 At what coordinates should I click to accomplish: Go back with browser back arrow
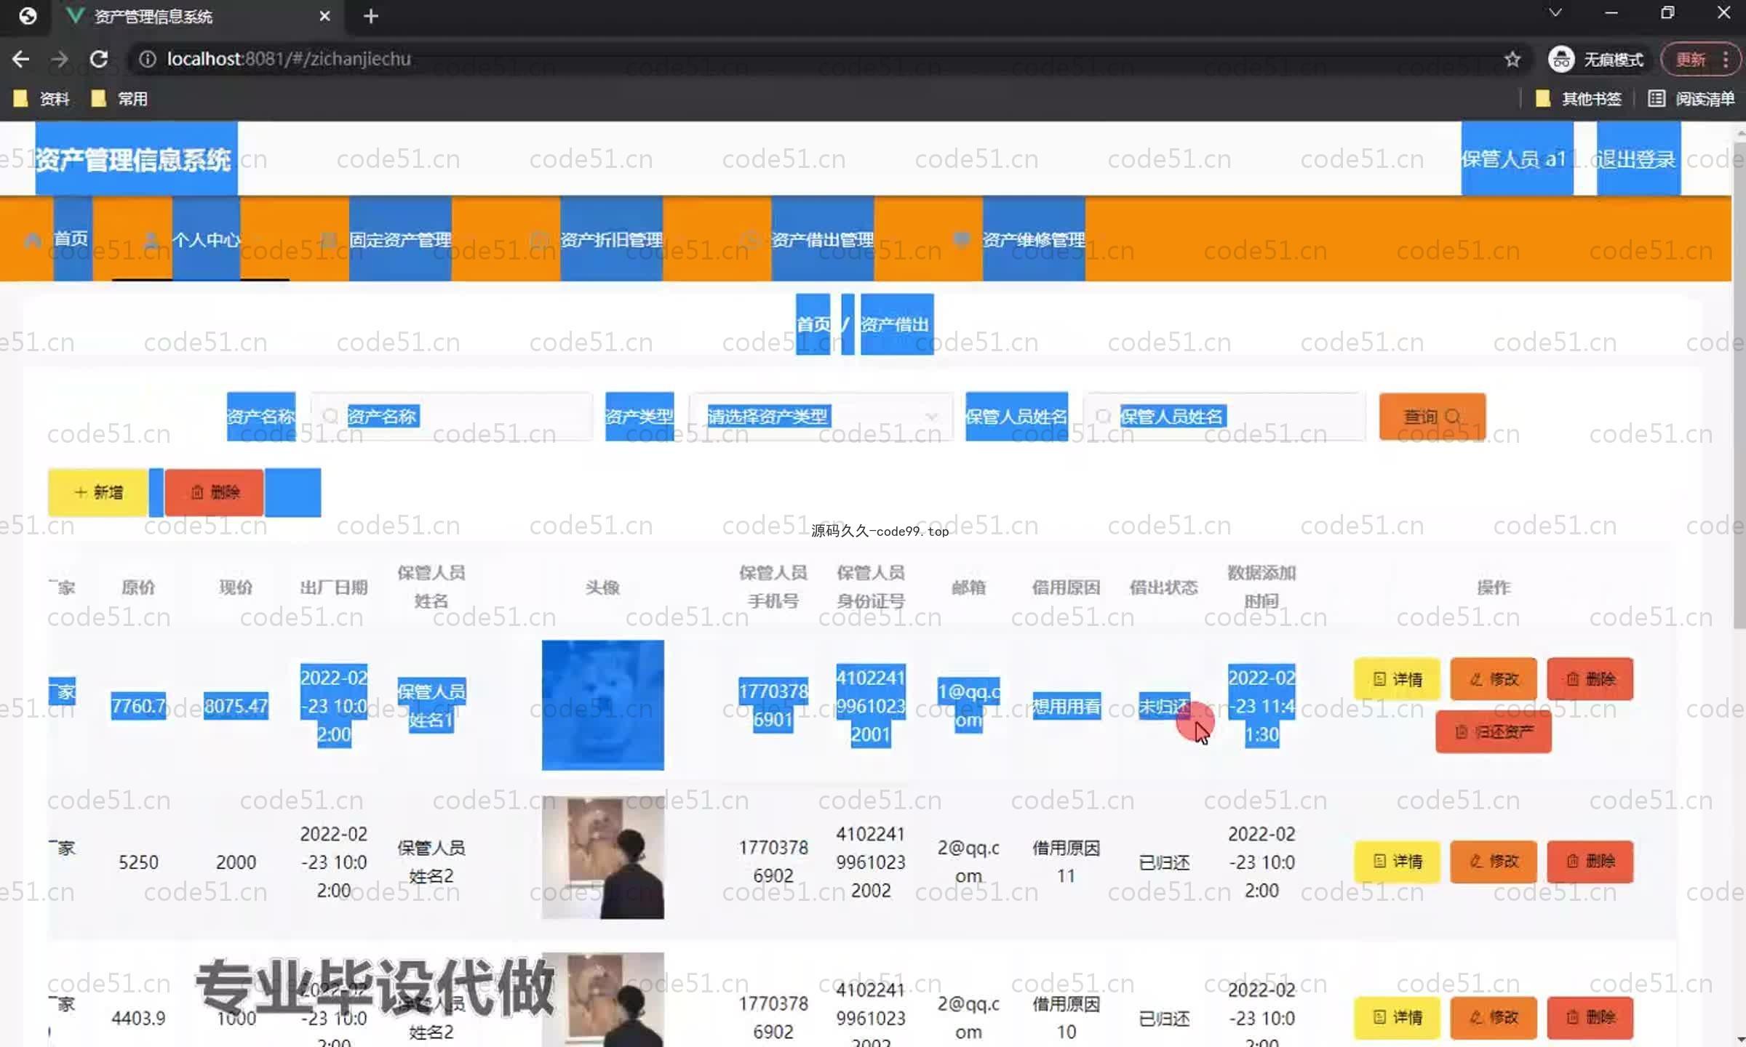pos(20,59)
